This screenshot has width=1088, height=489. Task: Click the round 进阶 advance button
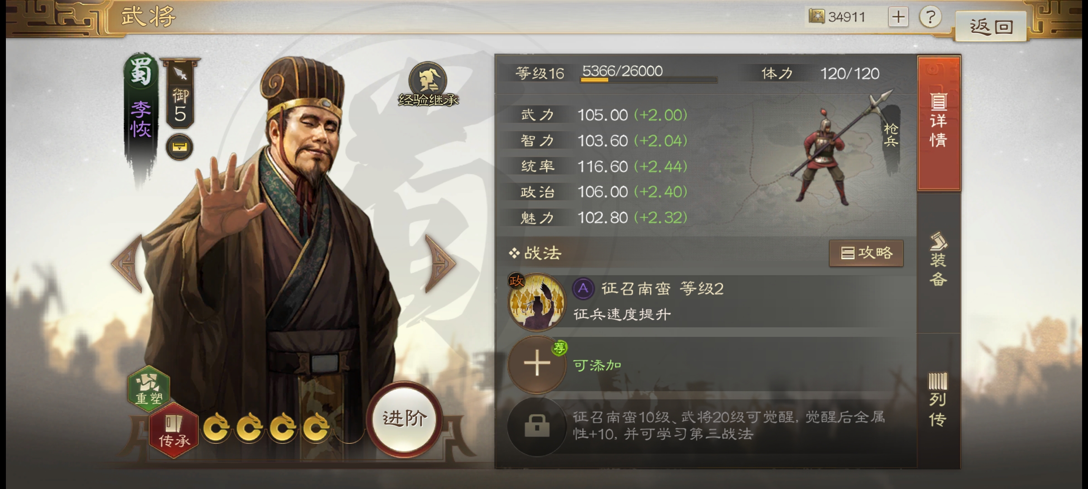click(x=404, y=419)
